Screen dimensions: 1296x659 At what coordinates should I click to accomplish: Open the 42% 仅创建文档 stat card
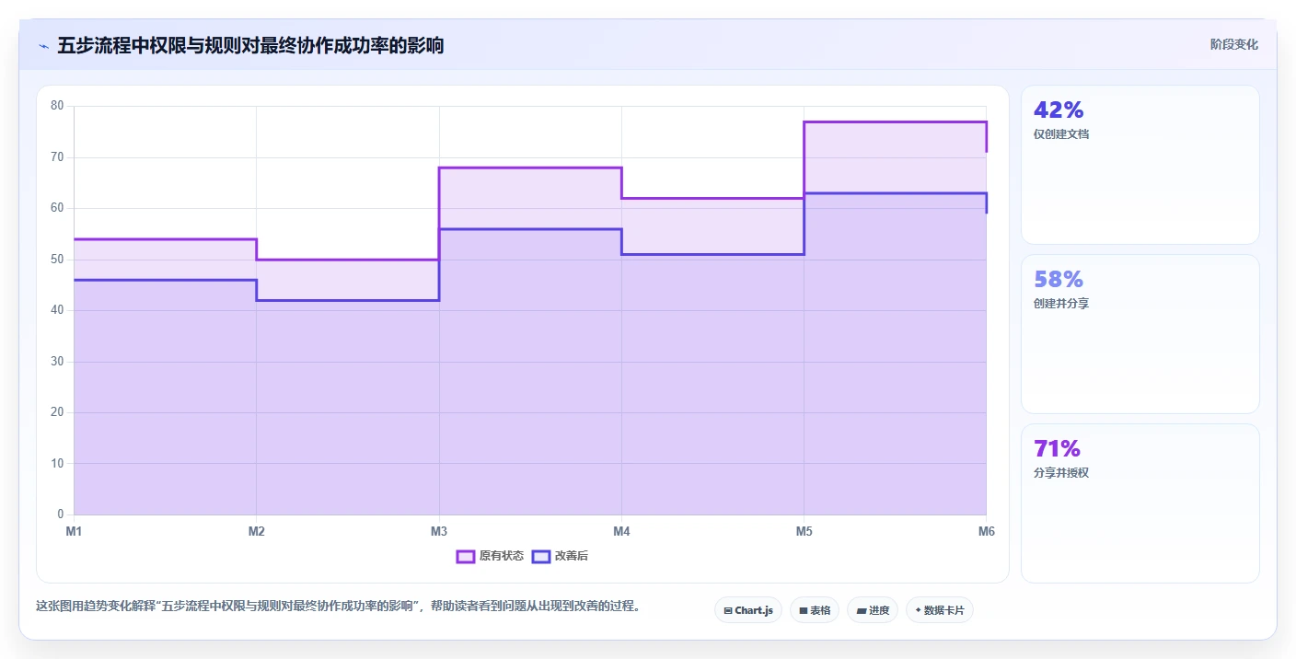1140,165
